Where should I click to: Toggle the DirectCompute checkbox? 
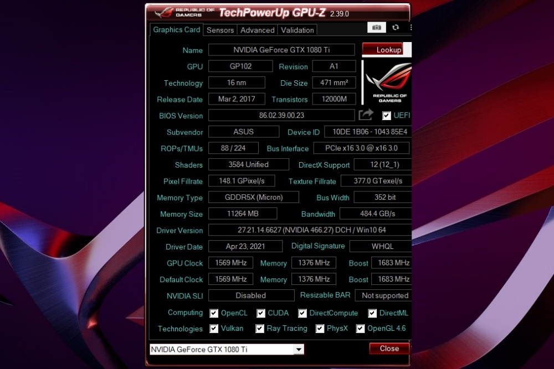point(302,313)
